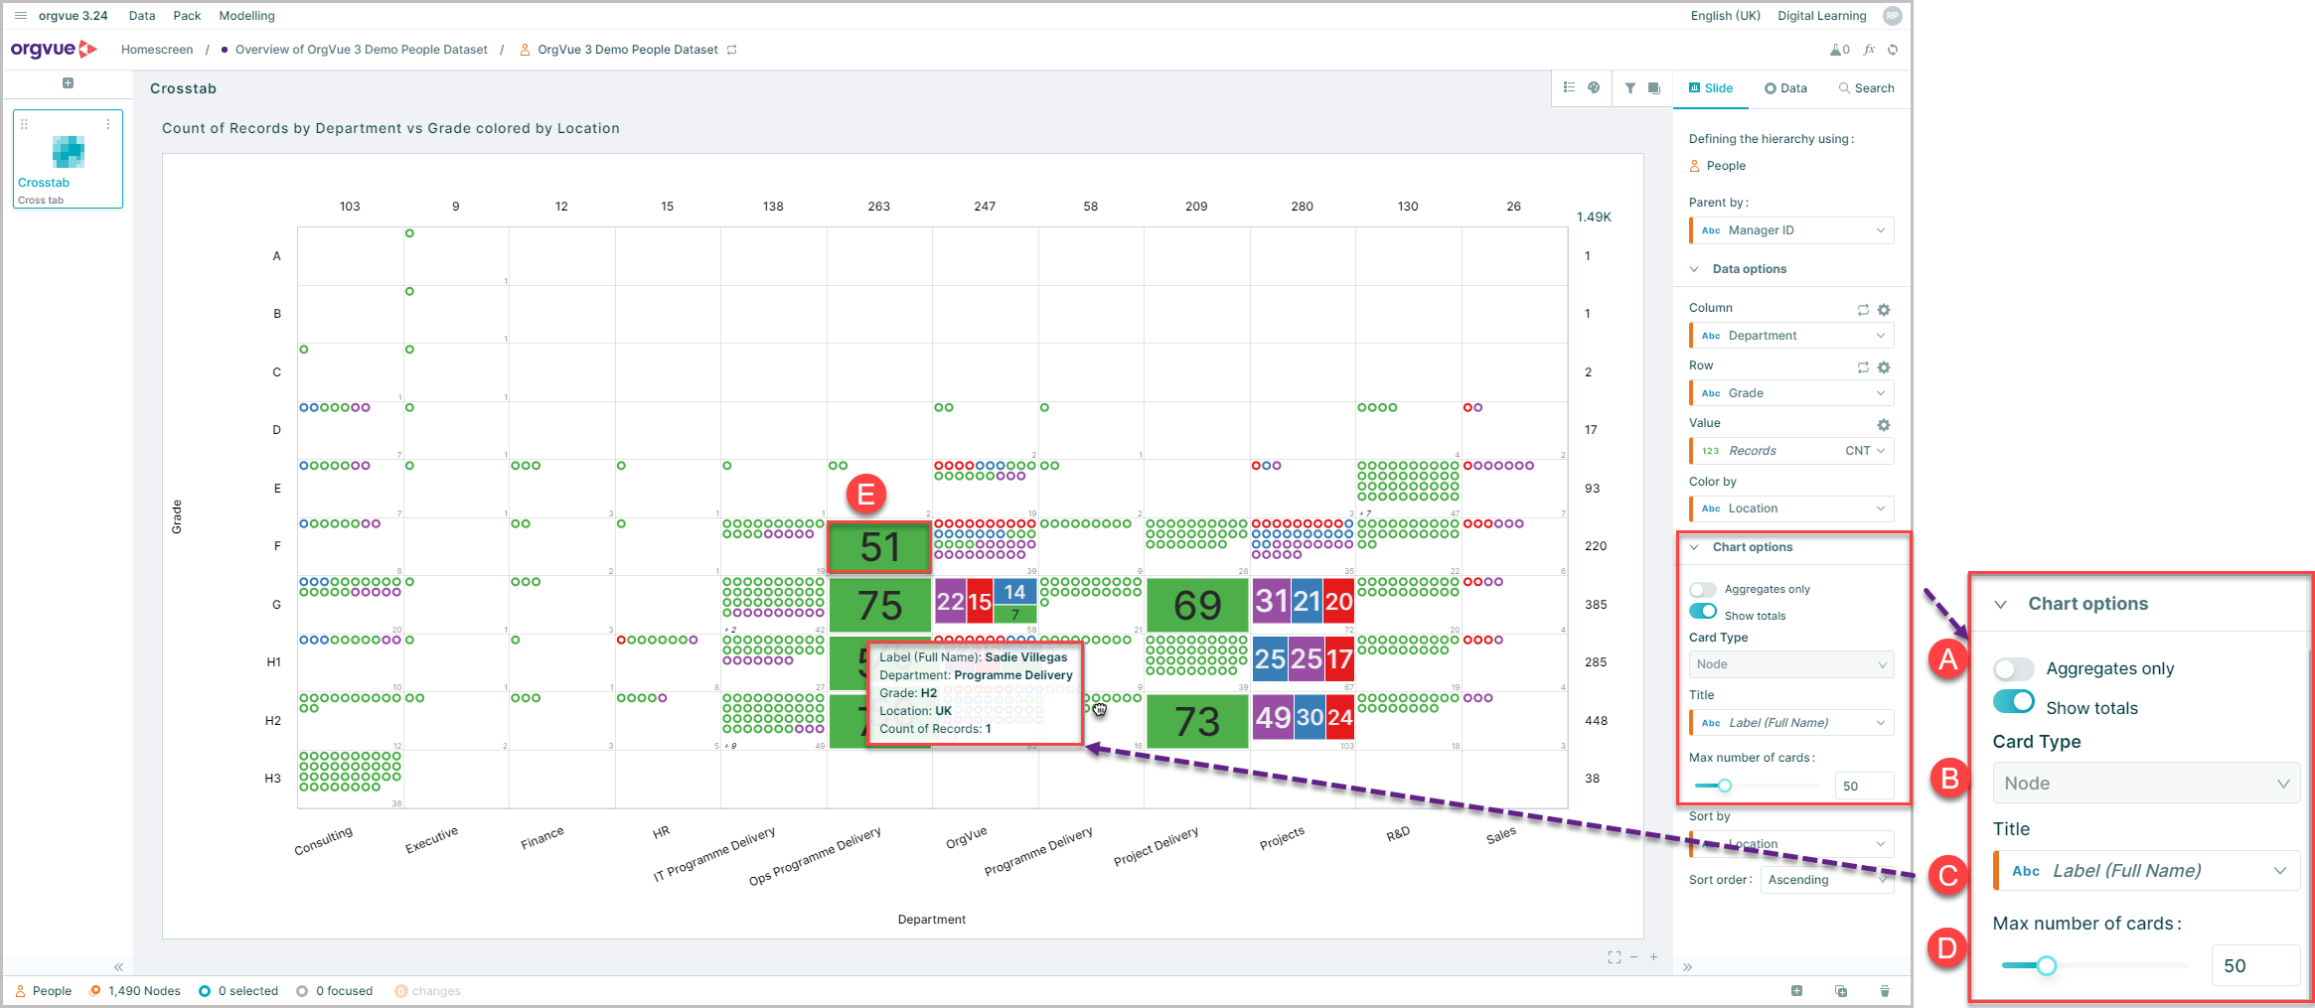Click the green 73 aggregate cell
Screen dimensions: 2315x1008
click(x=1197, y=721)
